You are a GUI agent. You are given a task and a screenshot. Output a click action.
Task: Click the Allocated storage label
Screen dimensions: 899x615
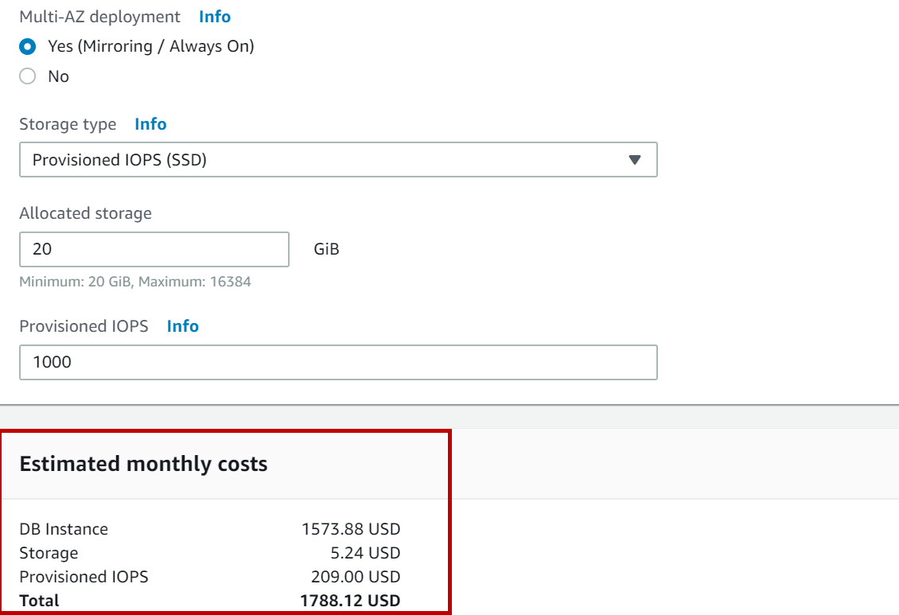85,213
